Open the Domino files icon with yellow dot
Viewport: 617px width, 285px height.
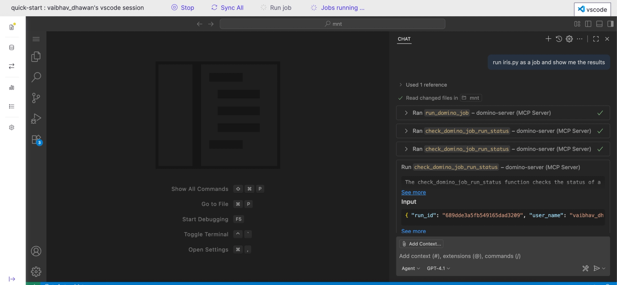coord(12,27)
